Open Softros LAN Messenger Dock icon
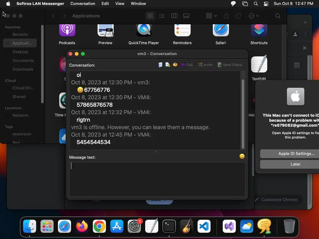The height and width of the screenshot is (239, 319). pyautogui.click(x=264, y=226)
